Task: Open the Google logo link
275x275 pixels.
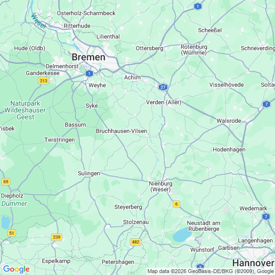Action: (x=17, y=269)
